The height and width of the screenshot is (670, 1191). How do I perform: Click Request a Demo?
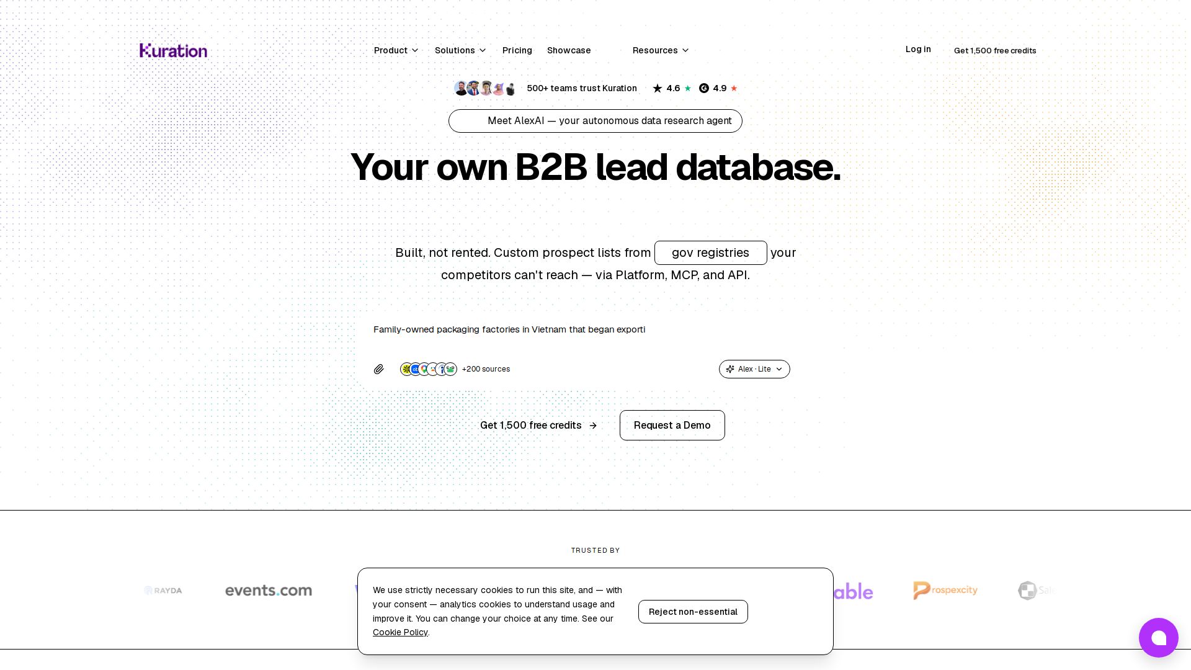672,426
